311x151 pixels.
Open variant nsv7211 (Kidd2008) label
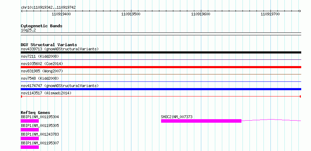pos(40,56)
